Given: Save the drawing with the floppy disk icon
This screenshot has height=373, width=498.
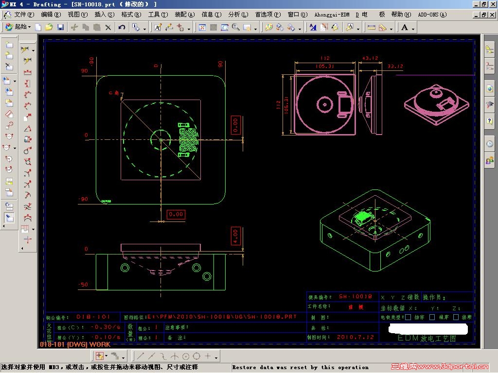Looking at the screenshot, I should 60,27.
